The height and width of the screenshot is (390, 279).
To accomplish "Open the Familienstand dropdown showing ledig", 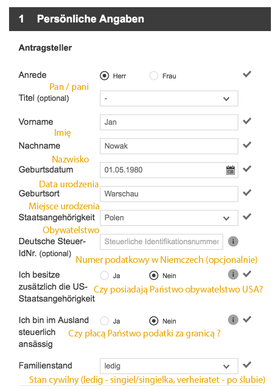I will 169,366.
